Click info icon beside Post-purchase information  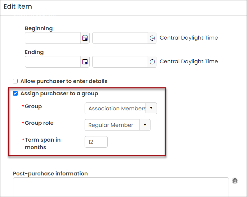point(235,181)
